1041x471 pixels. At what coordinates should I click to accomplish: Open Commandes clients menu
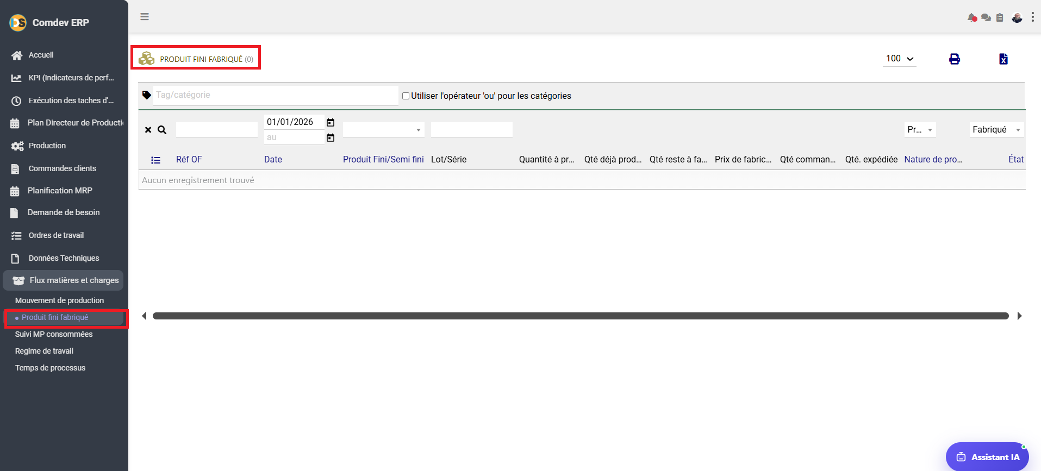[x=63, y=168]
